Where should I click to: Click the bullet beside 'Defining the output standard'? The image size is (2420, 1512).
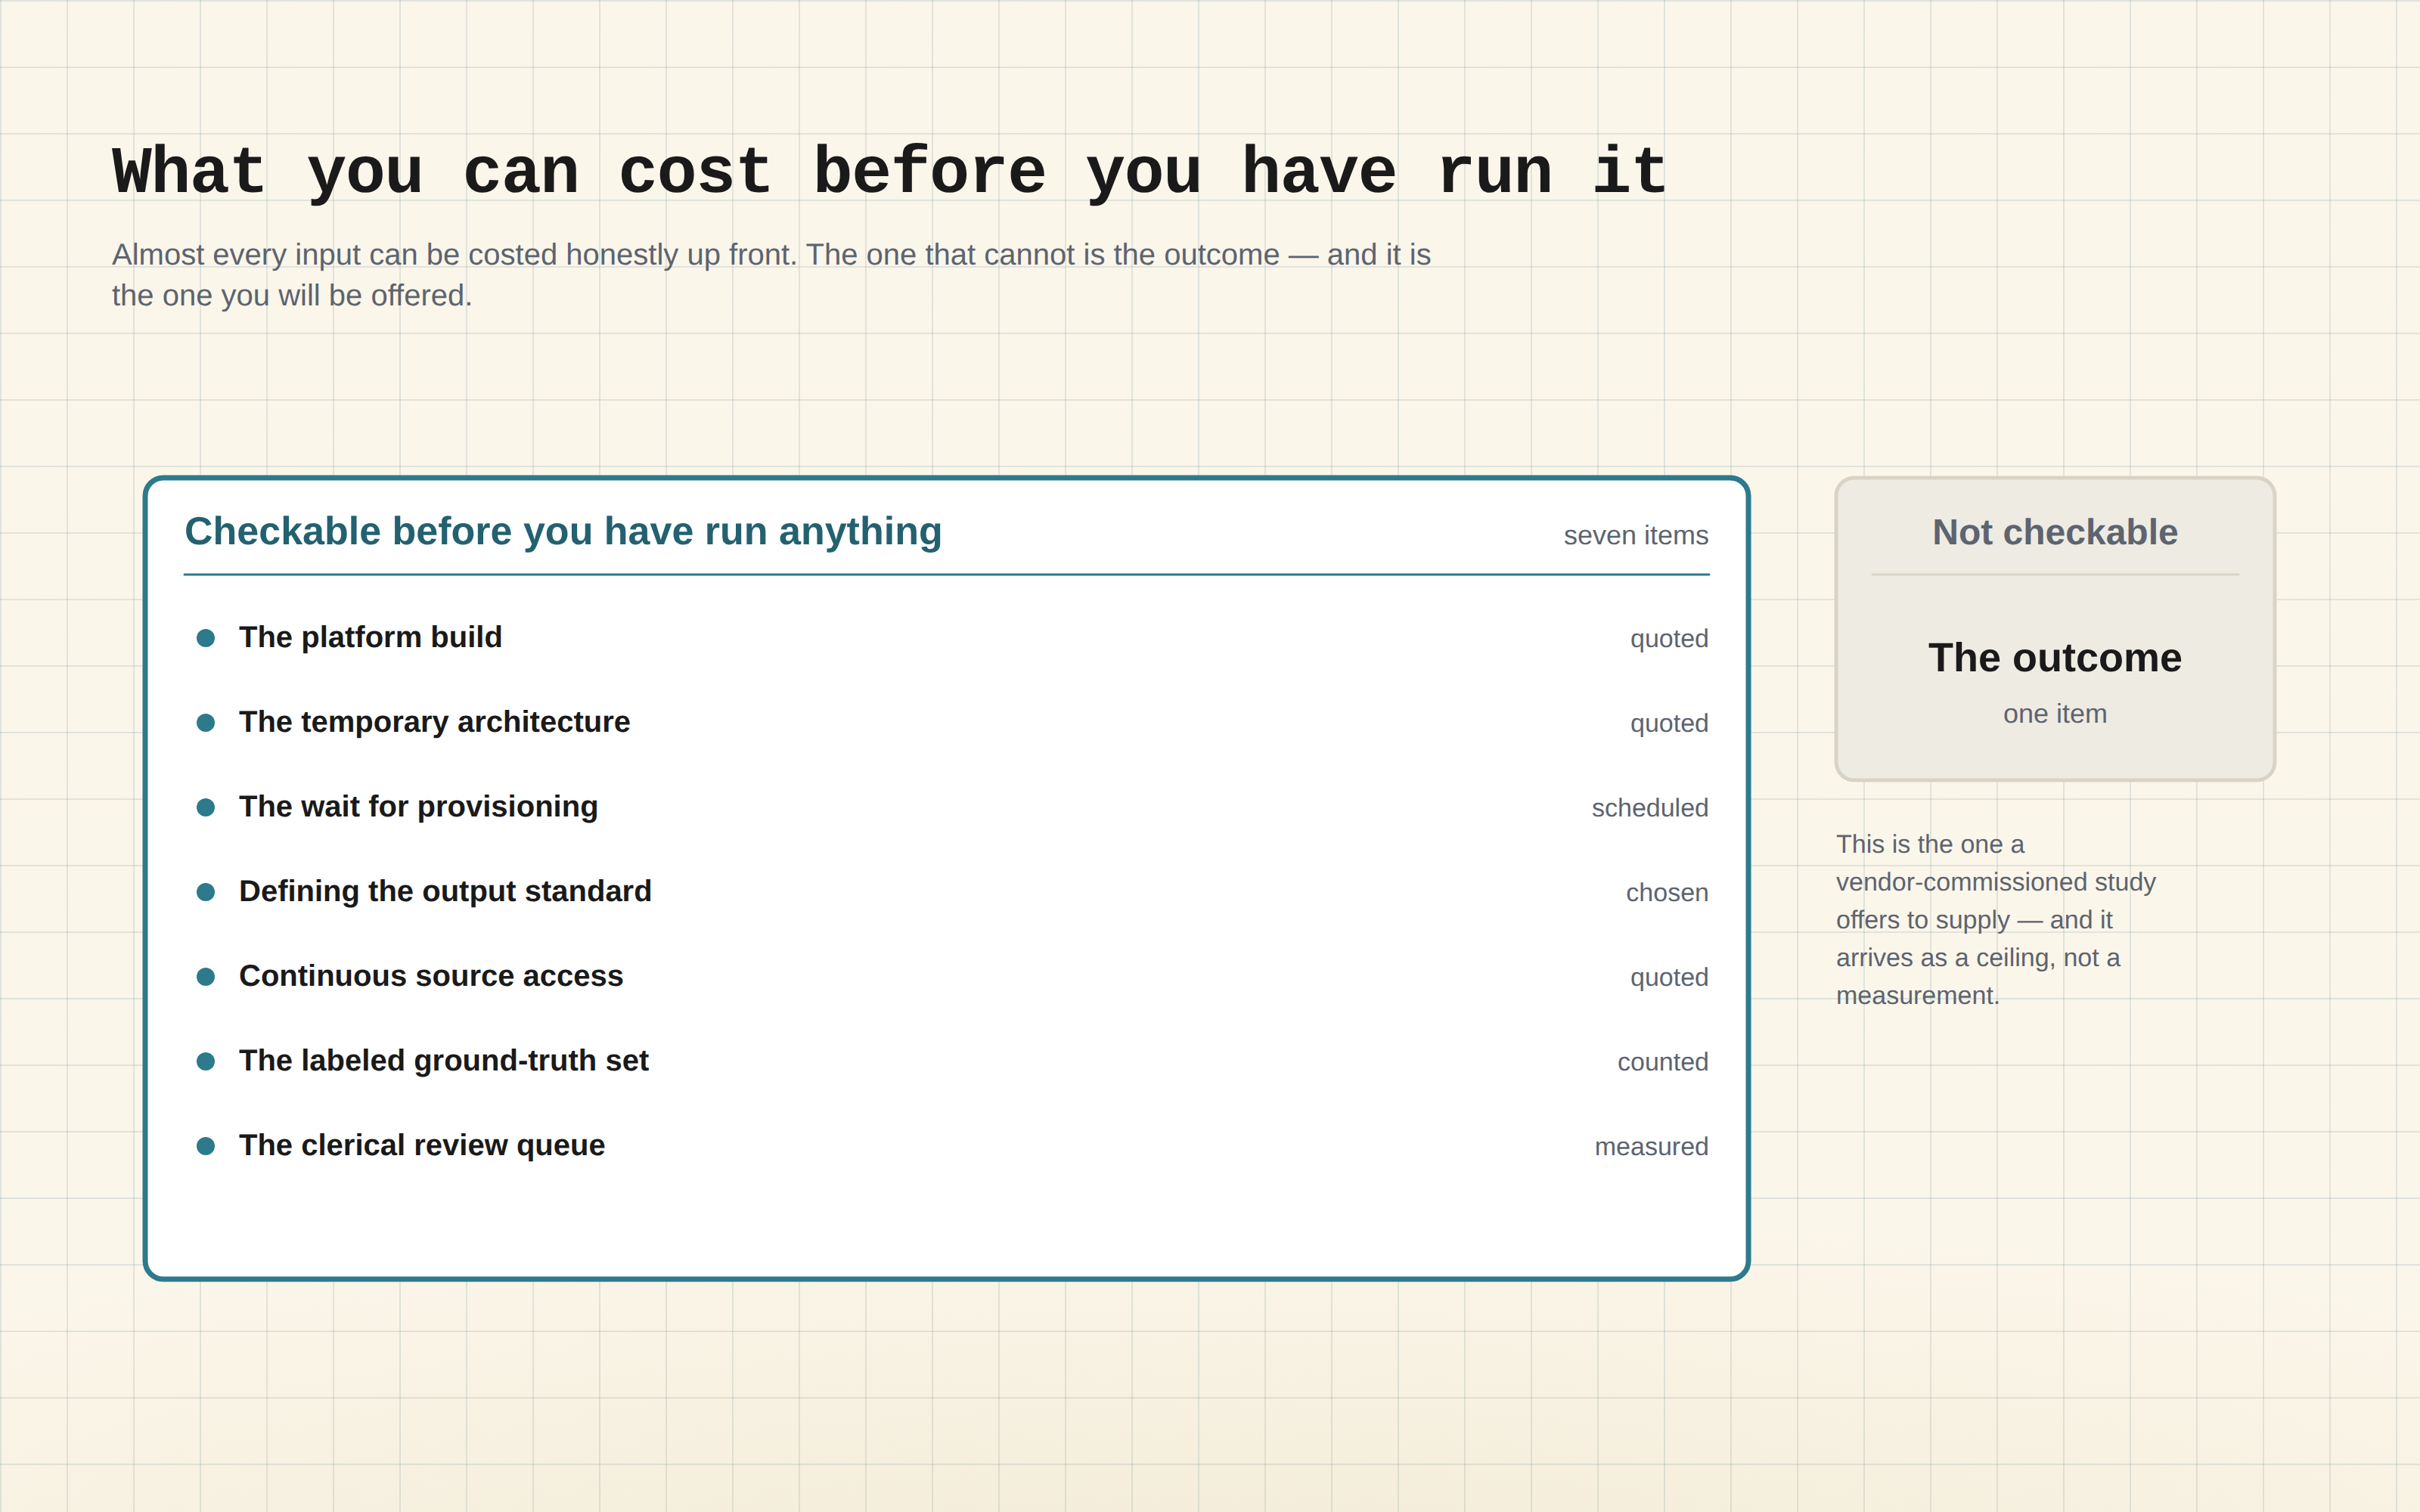(x=206, y=892)
